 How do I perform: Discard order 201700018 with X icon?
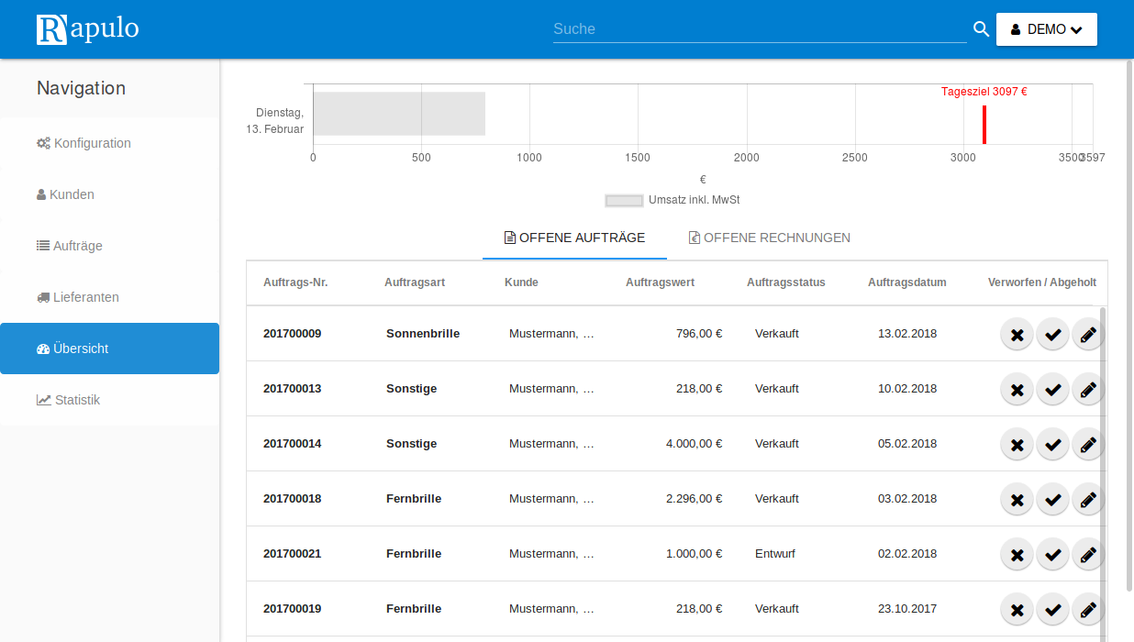click(1017, 500)
